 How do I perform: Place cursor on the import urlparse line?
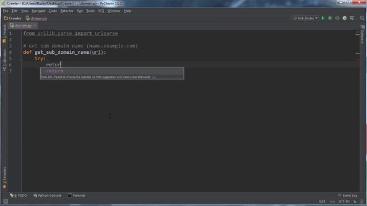point(71,33)
